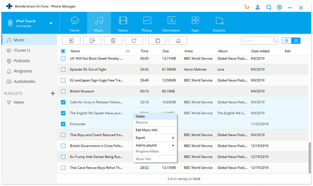Click the Aaron Mahnke artist cell
The height and width of the screenshot is (186, 313).
195,70
